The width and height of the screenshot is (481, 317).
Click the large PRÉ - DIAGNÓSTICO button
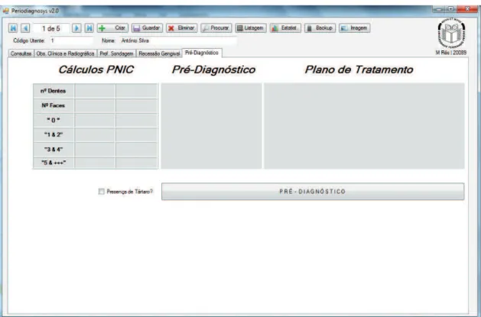(313, 192)
